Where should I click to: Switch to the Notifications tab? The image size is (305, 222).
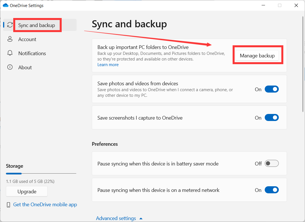(x=32, y=53)
